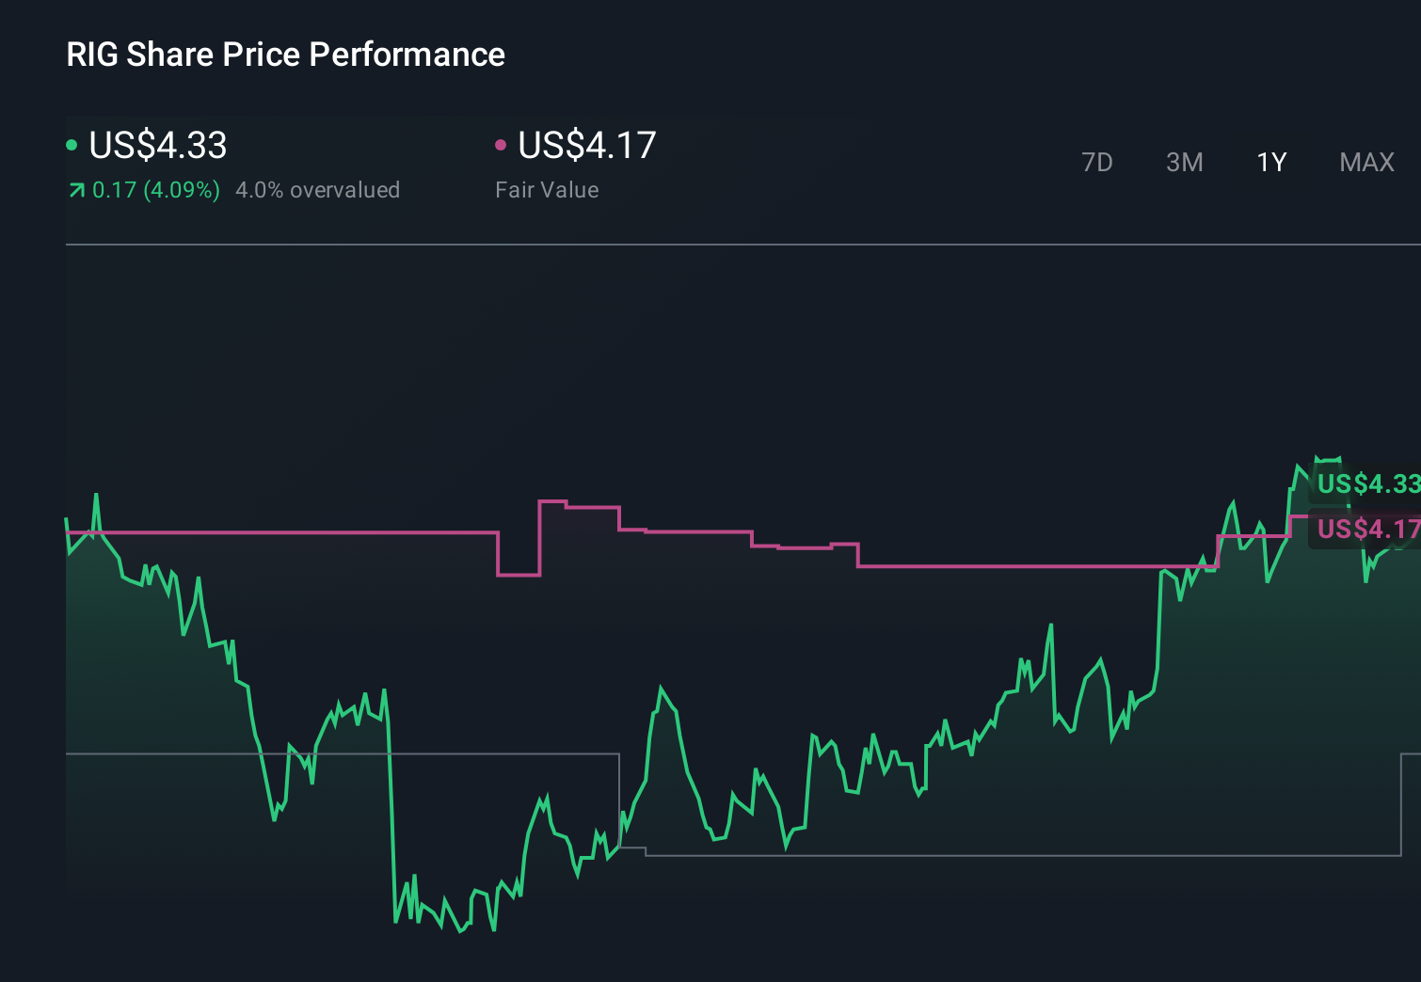The height and width of the screenshot is (982, 1421).
Task: Click the green share price legend dot
Action: coord(72,144)
